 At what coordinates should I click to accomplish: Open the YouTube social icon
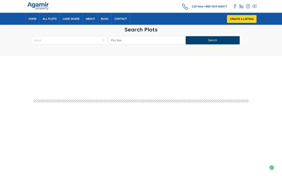pyautogui.click(x=255, y=6)
